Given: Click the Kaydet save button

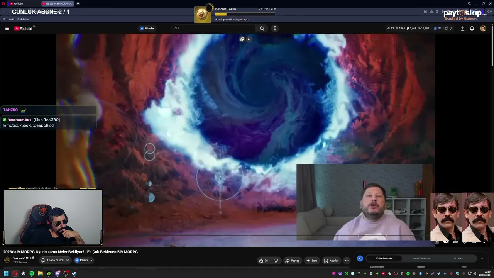Looking at the screenshot, I should point(331,261).
